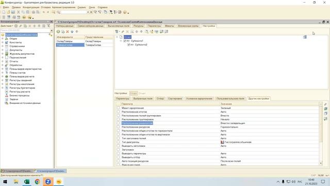The width and height of the screenshot is (330, 186).
Task: Select the СкладТовары variant row
Action: click(x=84, y=41)
